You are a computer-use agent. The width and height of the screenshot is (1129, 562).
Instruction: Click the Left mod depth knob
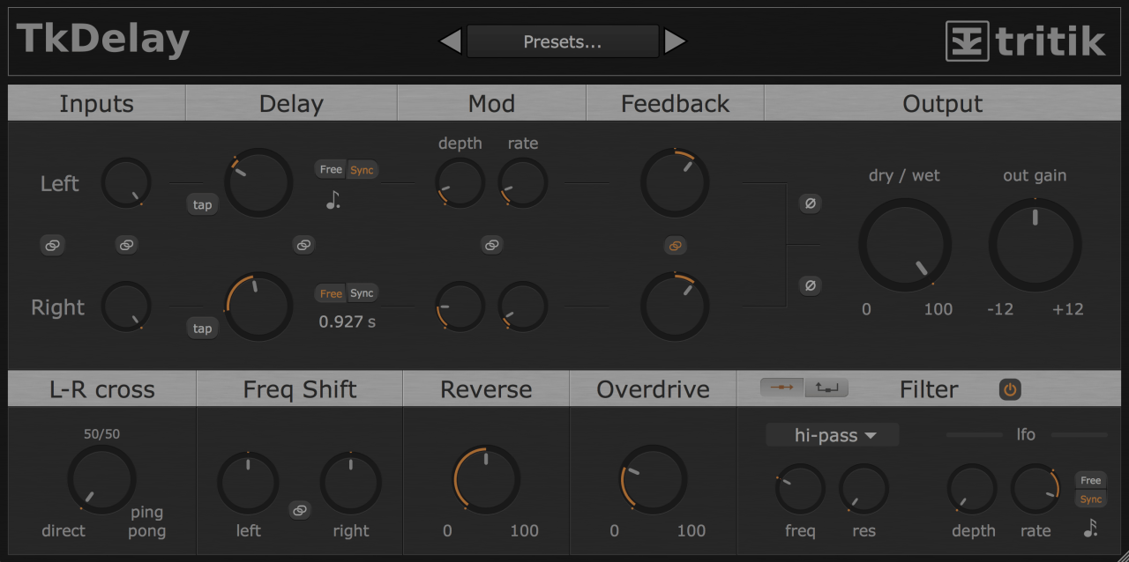(x=460, y=183)
